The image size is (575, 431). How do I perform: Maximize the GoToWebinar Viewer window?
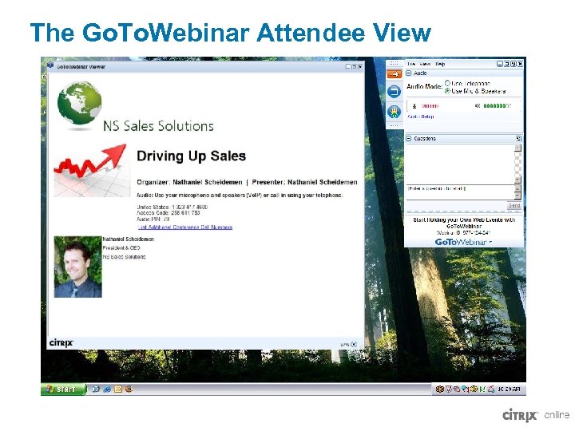coord(354,67)
